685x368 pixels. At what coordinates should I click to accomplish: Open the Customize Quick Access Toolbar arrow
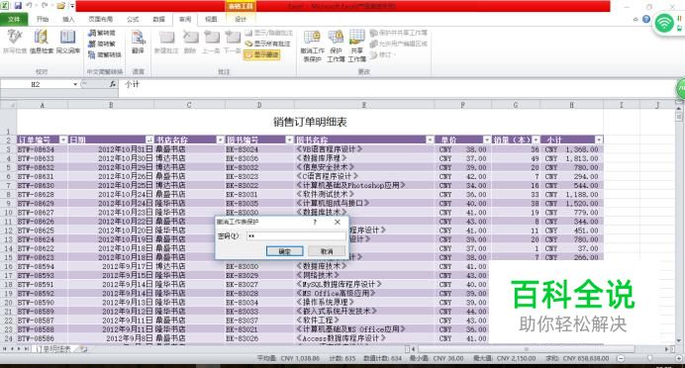[72, 6]
